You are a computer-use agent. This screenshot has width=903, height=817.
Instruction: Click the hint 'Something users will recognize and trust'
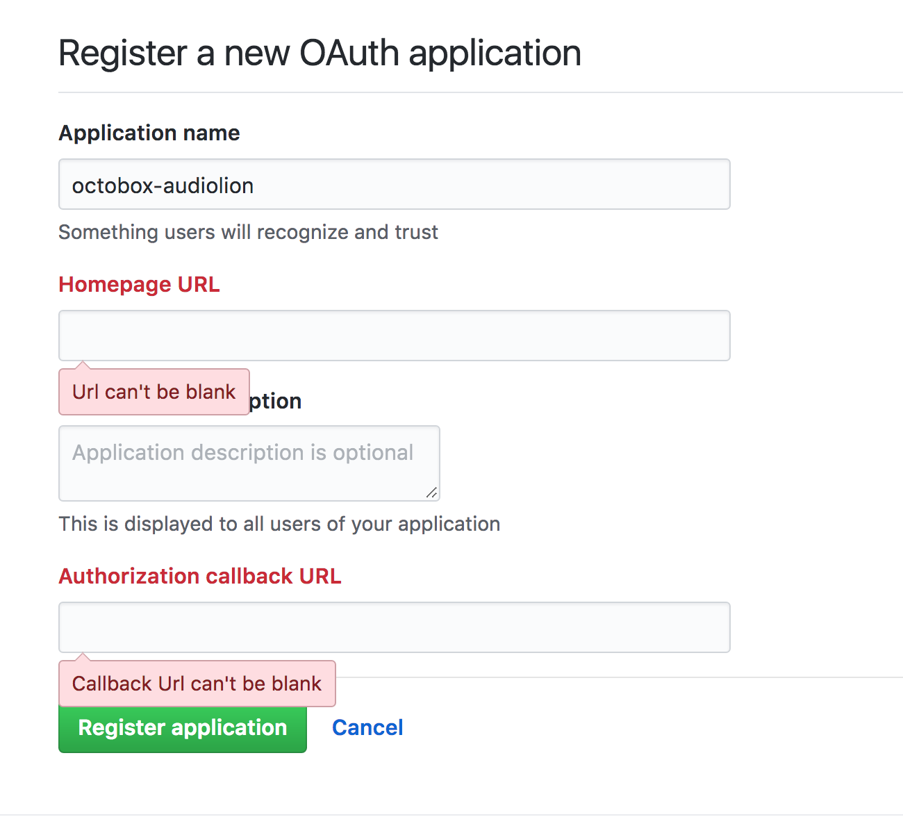[x=248, y=232]
